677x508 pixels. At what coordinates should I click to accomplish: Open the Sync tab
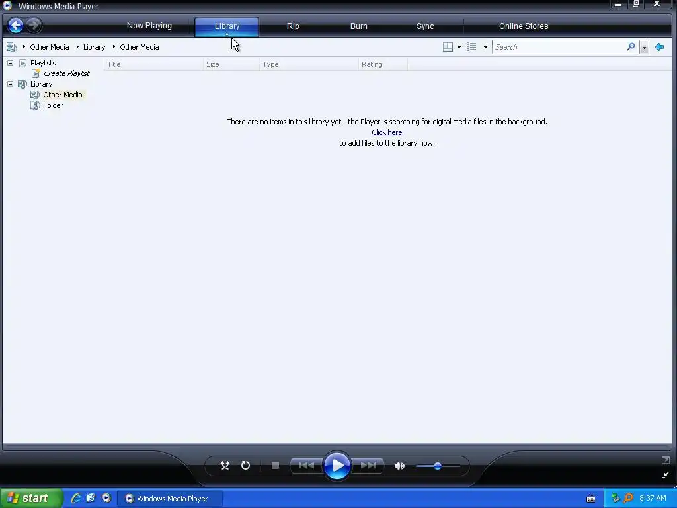[x=425, y=26]
